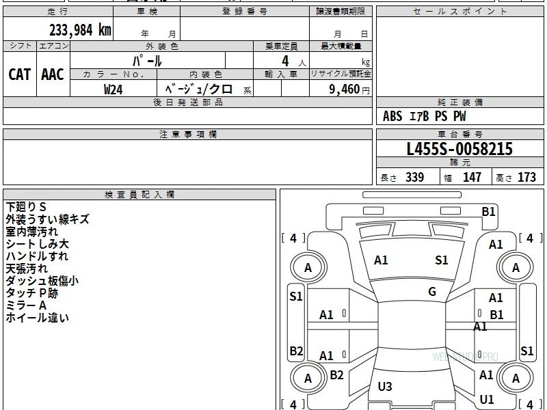Click the 検査員記入欄 header
The width and height of the screenshot is (547, 410).
tap(139, 195)
